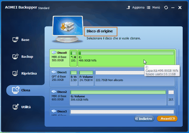Select the F: Volume 24.75GB partition
189x133 pixels.
pos(86,78)
